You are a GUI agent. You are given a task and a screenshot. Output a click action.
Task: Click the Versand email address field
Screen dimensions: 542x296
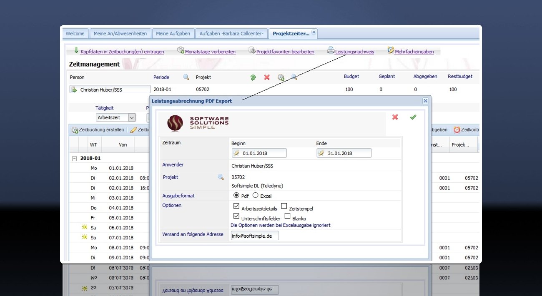click(255, 236)
